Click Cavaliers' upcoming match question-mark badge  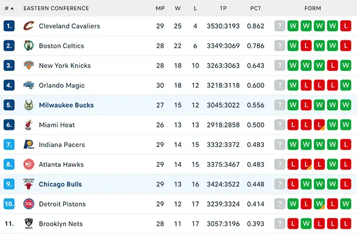(x=280, y=26)
